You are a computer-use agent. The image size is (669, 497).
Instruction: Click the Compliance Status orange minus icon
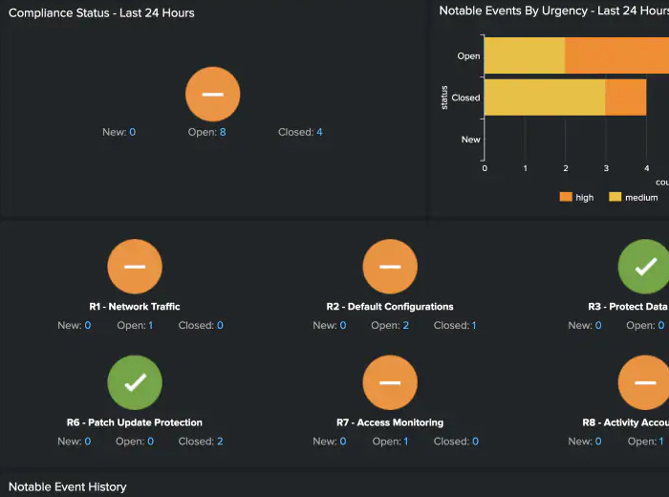(x=212, y=95)
